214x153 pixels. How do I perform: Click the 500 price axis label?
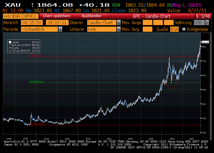[204, 90]
